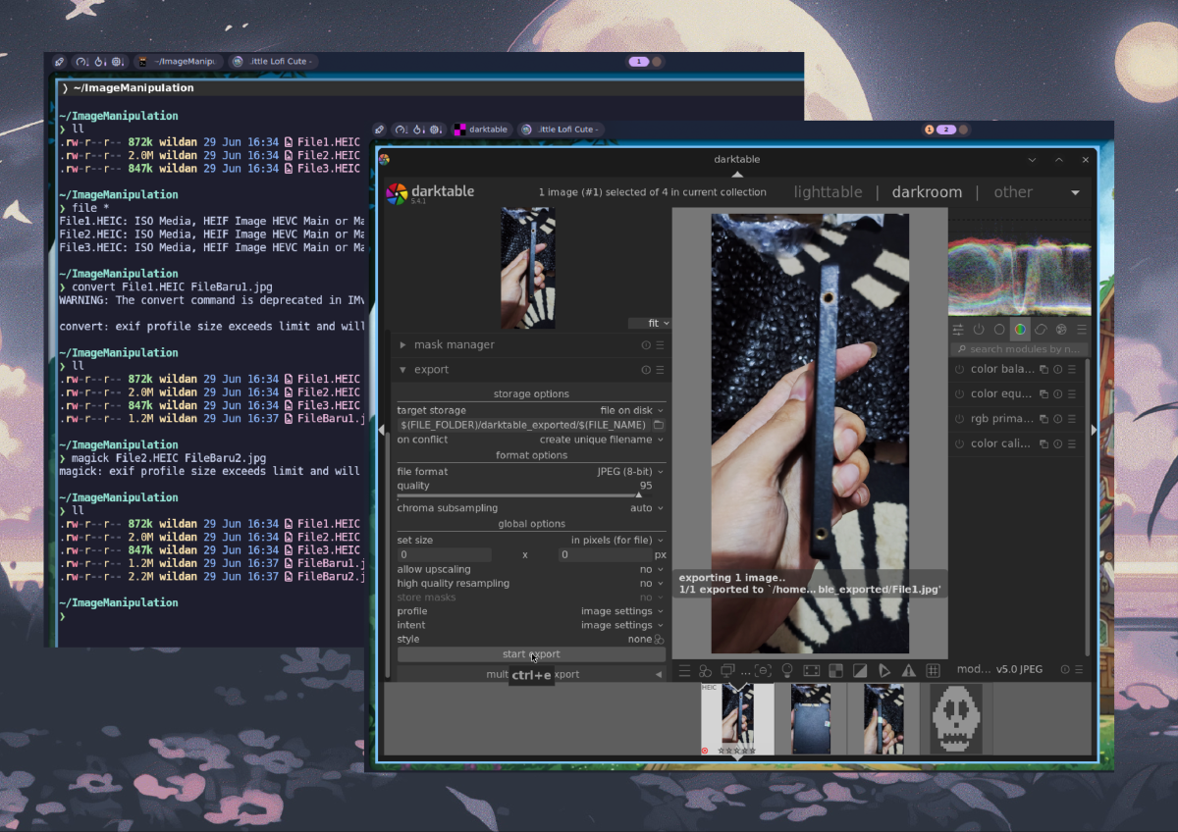Switch to darkroom view
Screen dimensions: 1178x832
(927, 192)
